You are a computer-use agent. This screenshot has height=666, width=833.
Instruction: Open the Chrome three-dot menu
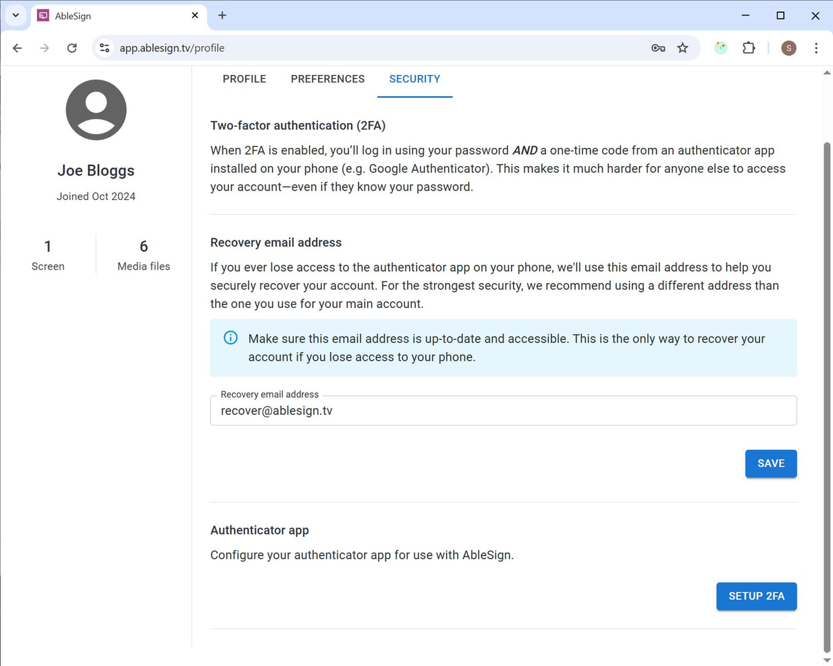coord(816,48)
